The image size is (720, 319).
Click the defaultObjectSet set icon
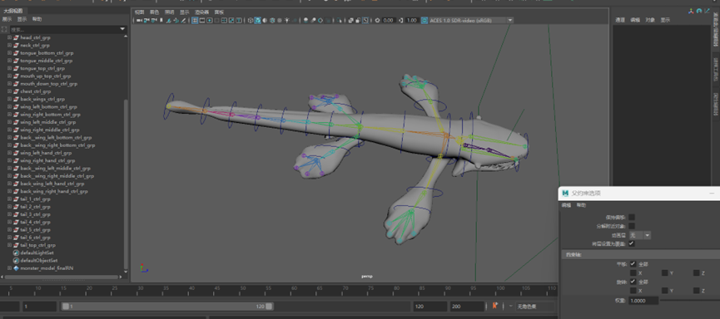16,260
